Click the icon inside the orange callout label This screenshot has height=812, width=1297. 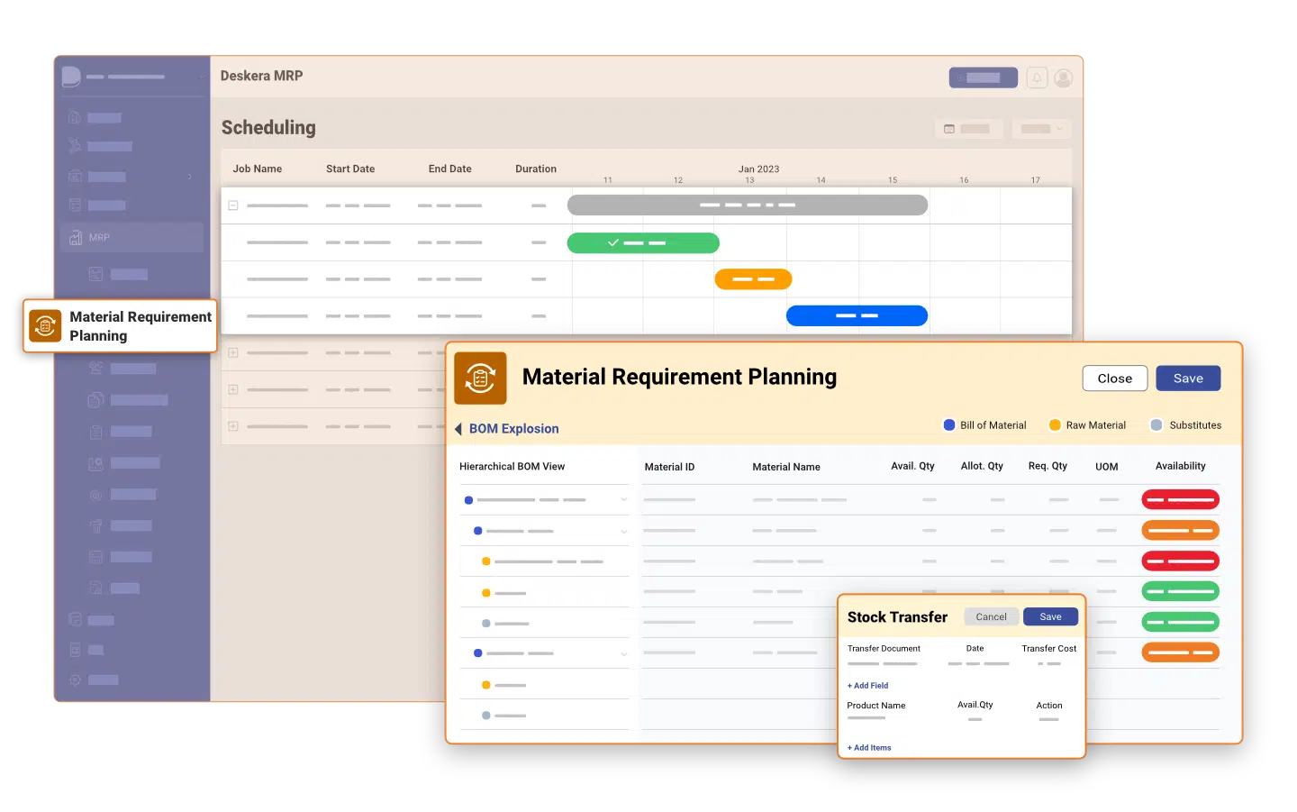(45, 325)
